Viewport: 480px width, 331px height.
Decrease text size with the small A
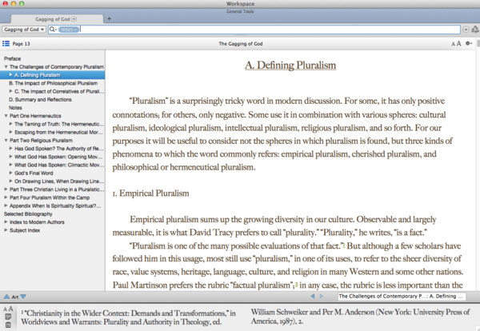(453, 44)
